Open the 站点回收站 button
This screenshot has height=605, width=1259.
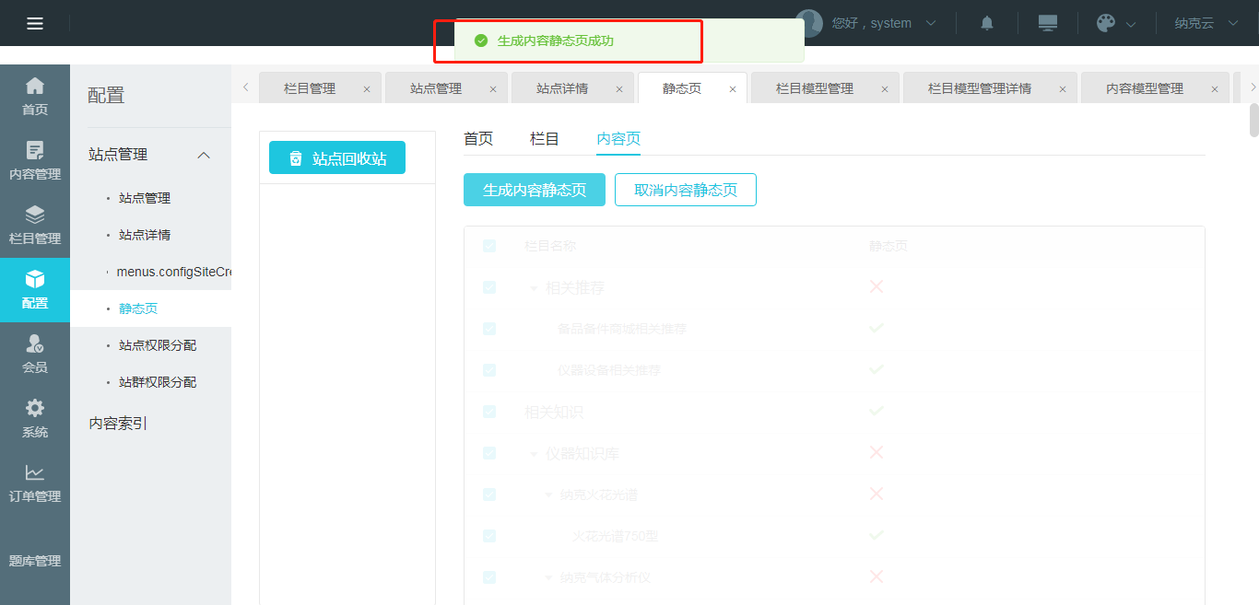click(337, 157)
